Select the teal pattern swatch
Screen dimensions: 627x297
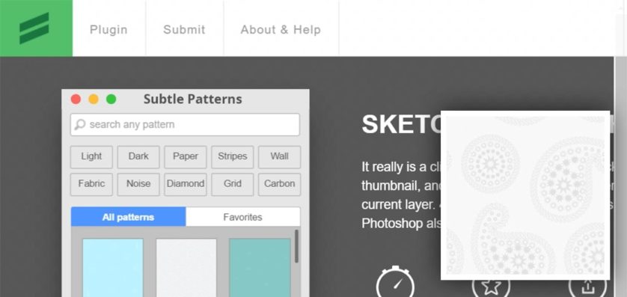(x=260, y=268)
